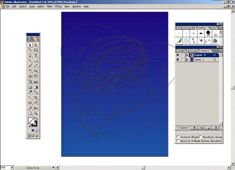Select the Pen tool
The height and width of the screenshot is (170, 235).
click(x=30, y=56)
